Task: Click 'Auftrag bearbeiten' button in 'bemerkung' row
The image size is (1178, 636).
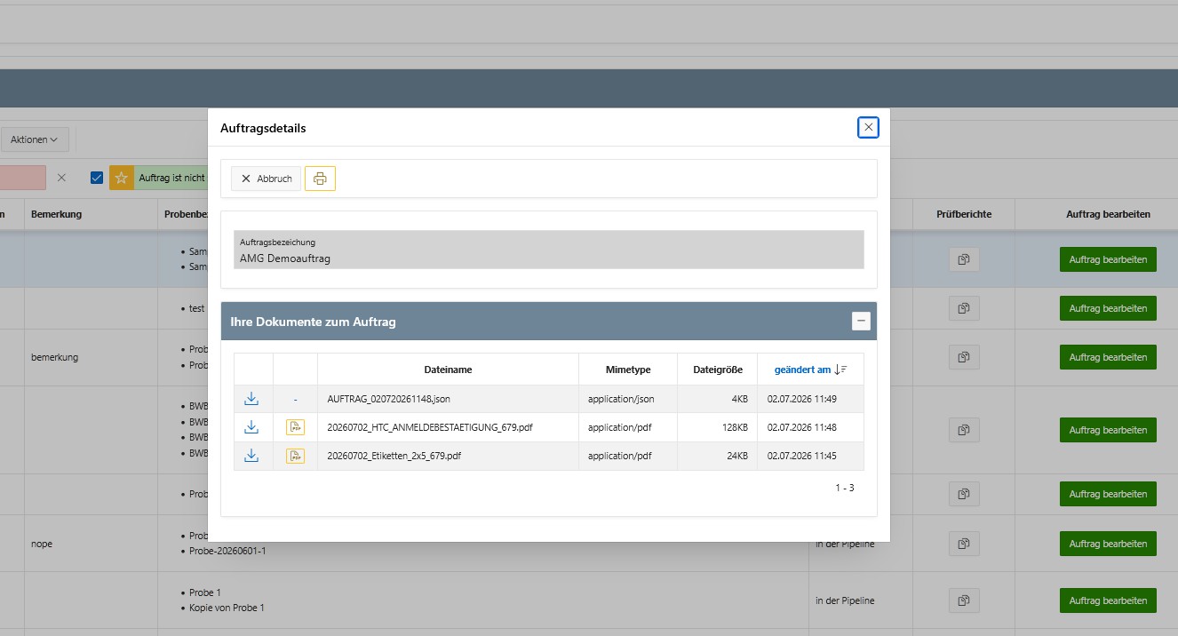Action: (x=1108, y=357)
